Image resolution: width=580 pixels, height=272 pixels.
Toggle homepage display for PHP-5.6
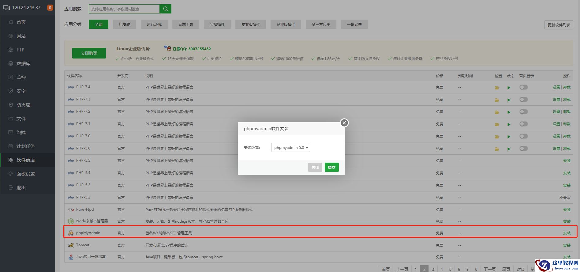(x=524, y=149)
